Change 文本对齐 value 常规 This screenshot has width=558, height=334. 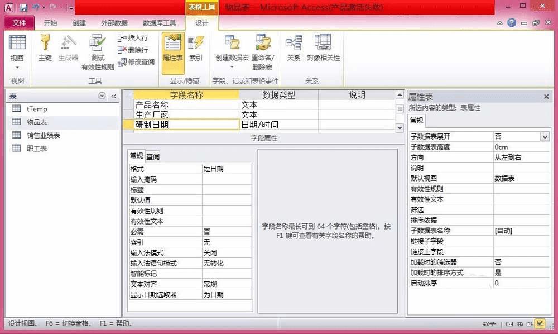point(227,284)
